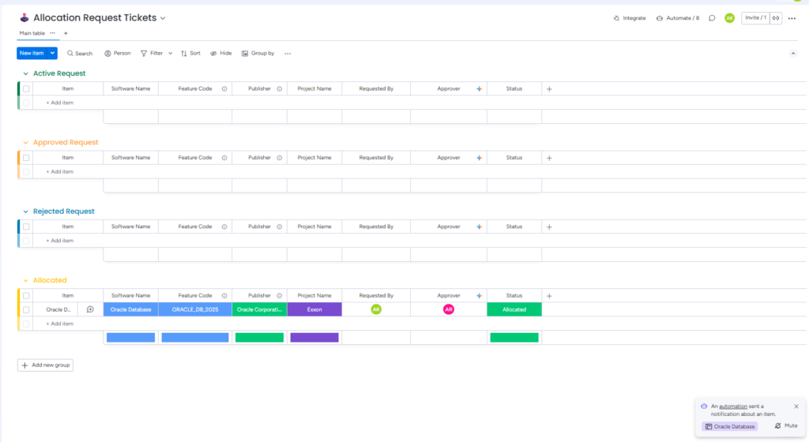The width and height of the screenshot is (809, 442).
Task: Mute the automation notification
Action: (x=785, y=426)
